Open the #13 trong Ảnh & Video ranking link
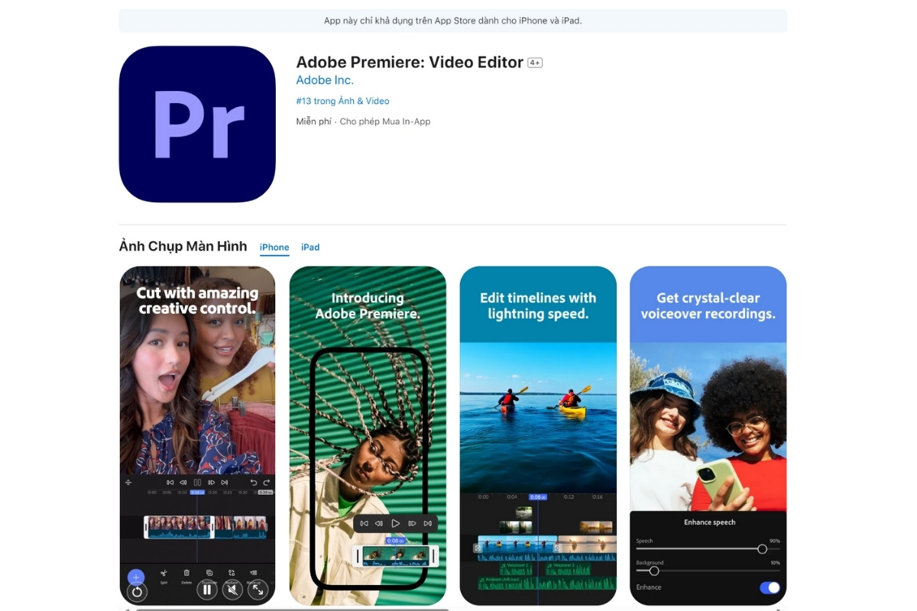Screen dimensions: 917x611 pyautogui.click(x=342, y=101)
